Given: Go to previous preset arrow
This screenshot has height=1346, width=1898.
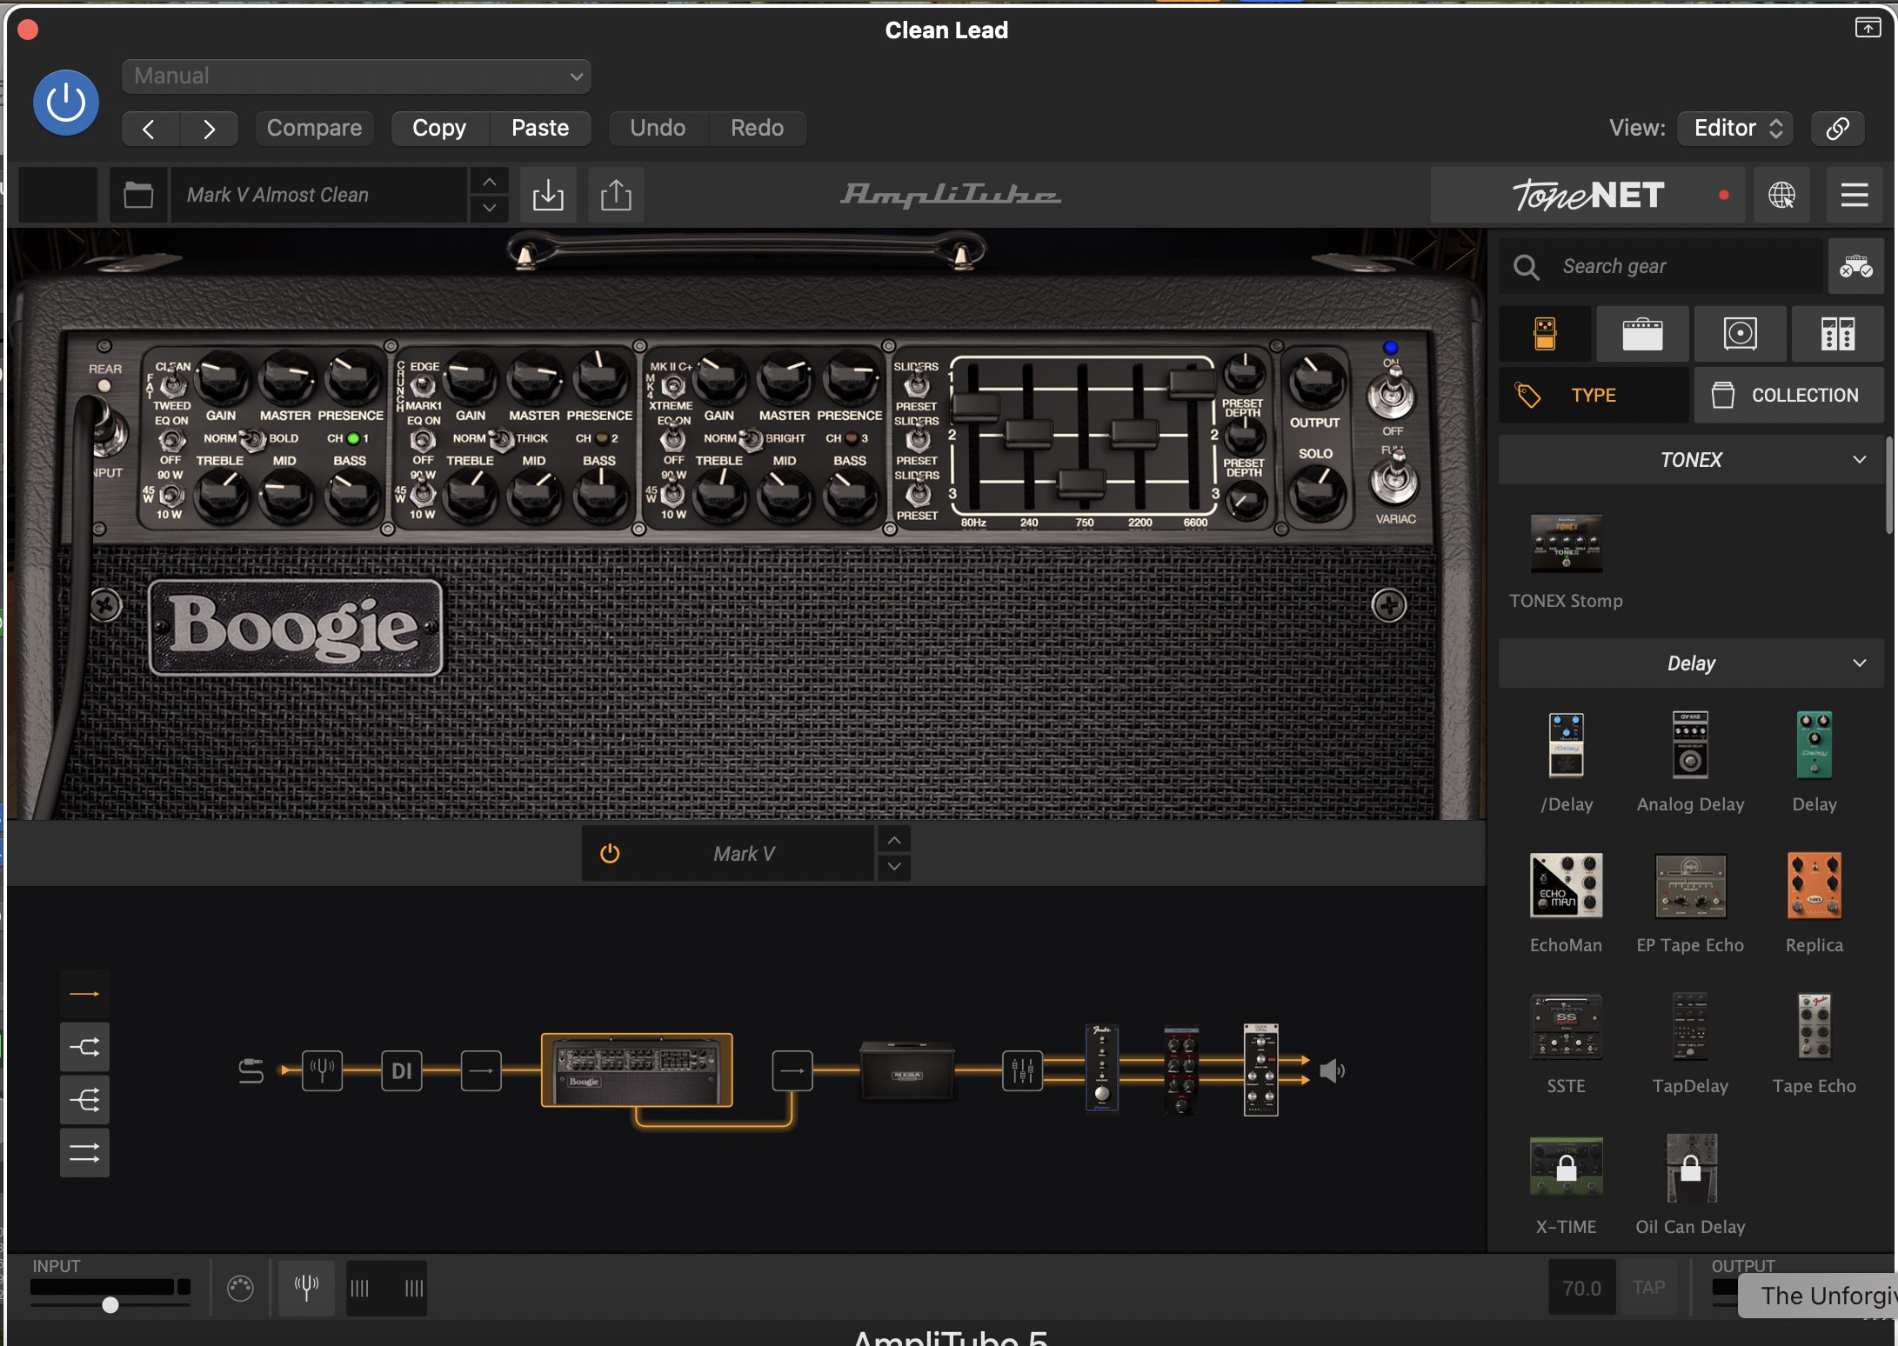Looking at the screenshot, I should click(150, 129).
